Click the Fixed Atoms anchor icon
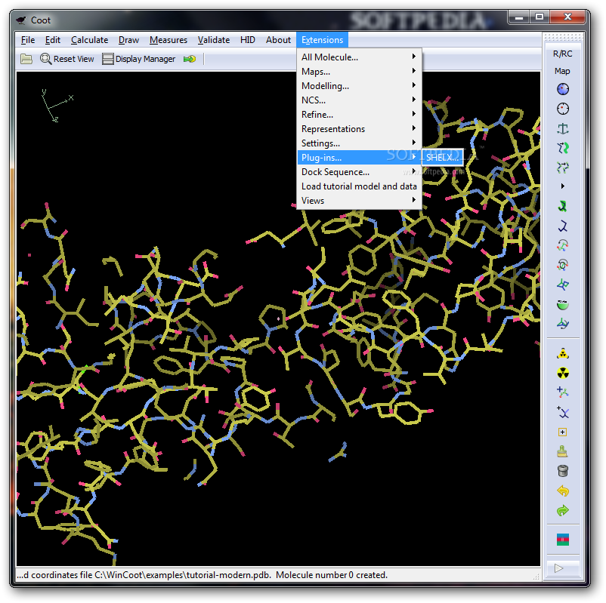 tap(563, 128)
